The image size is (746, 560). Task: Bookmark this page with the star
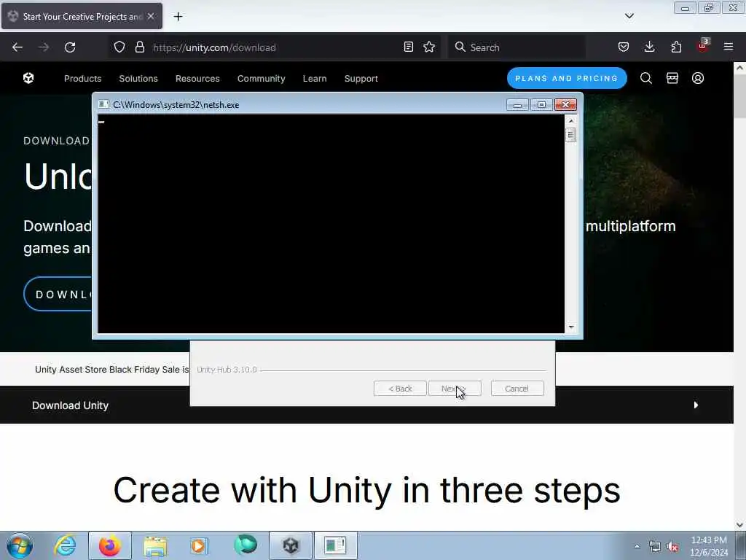[x=429, y=47]
